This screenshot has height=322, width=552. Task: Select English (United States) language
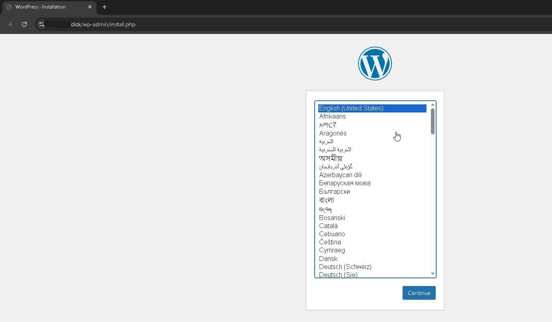372,108
